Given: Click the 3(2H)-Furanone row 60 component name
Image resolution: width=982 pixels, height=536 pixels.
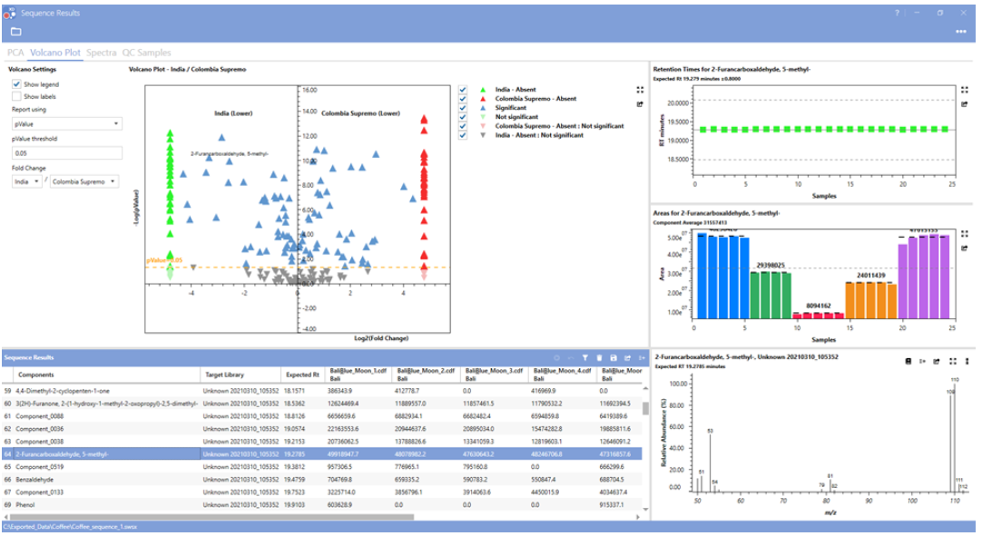Looking at the screenshot, I should point(106,404).
